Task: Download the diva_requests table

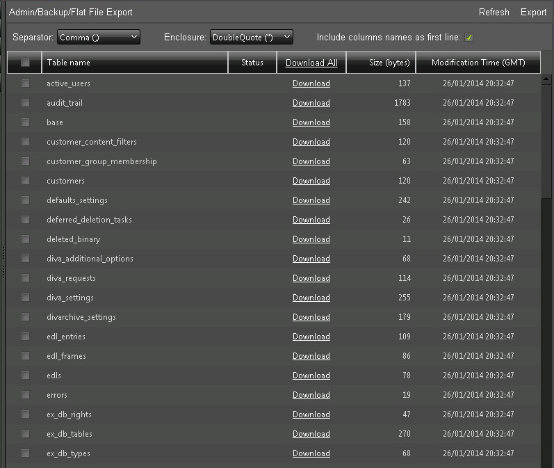Action: point(311,278)
